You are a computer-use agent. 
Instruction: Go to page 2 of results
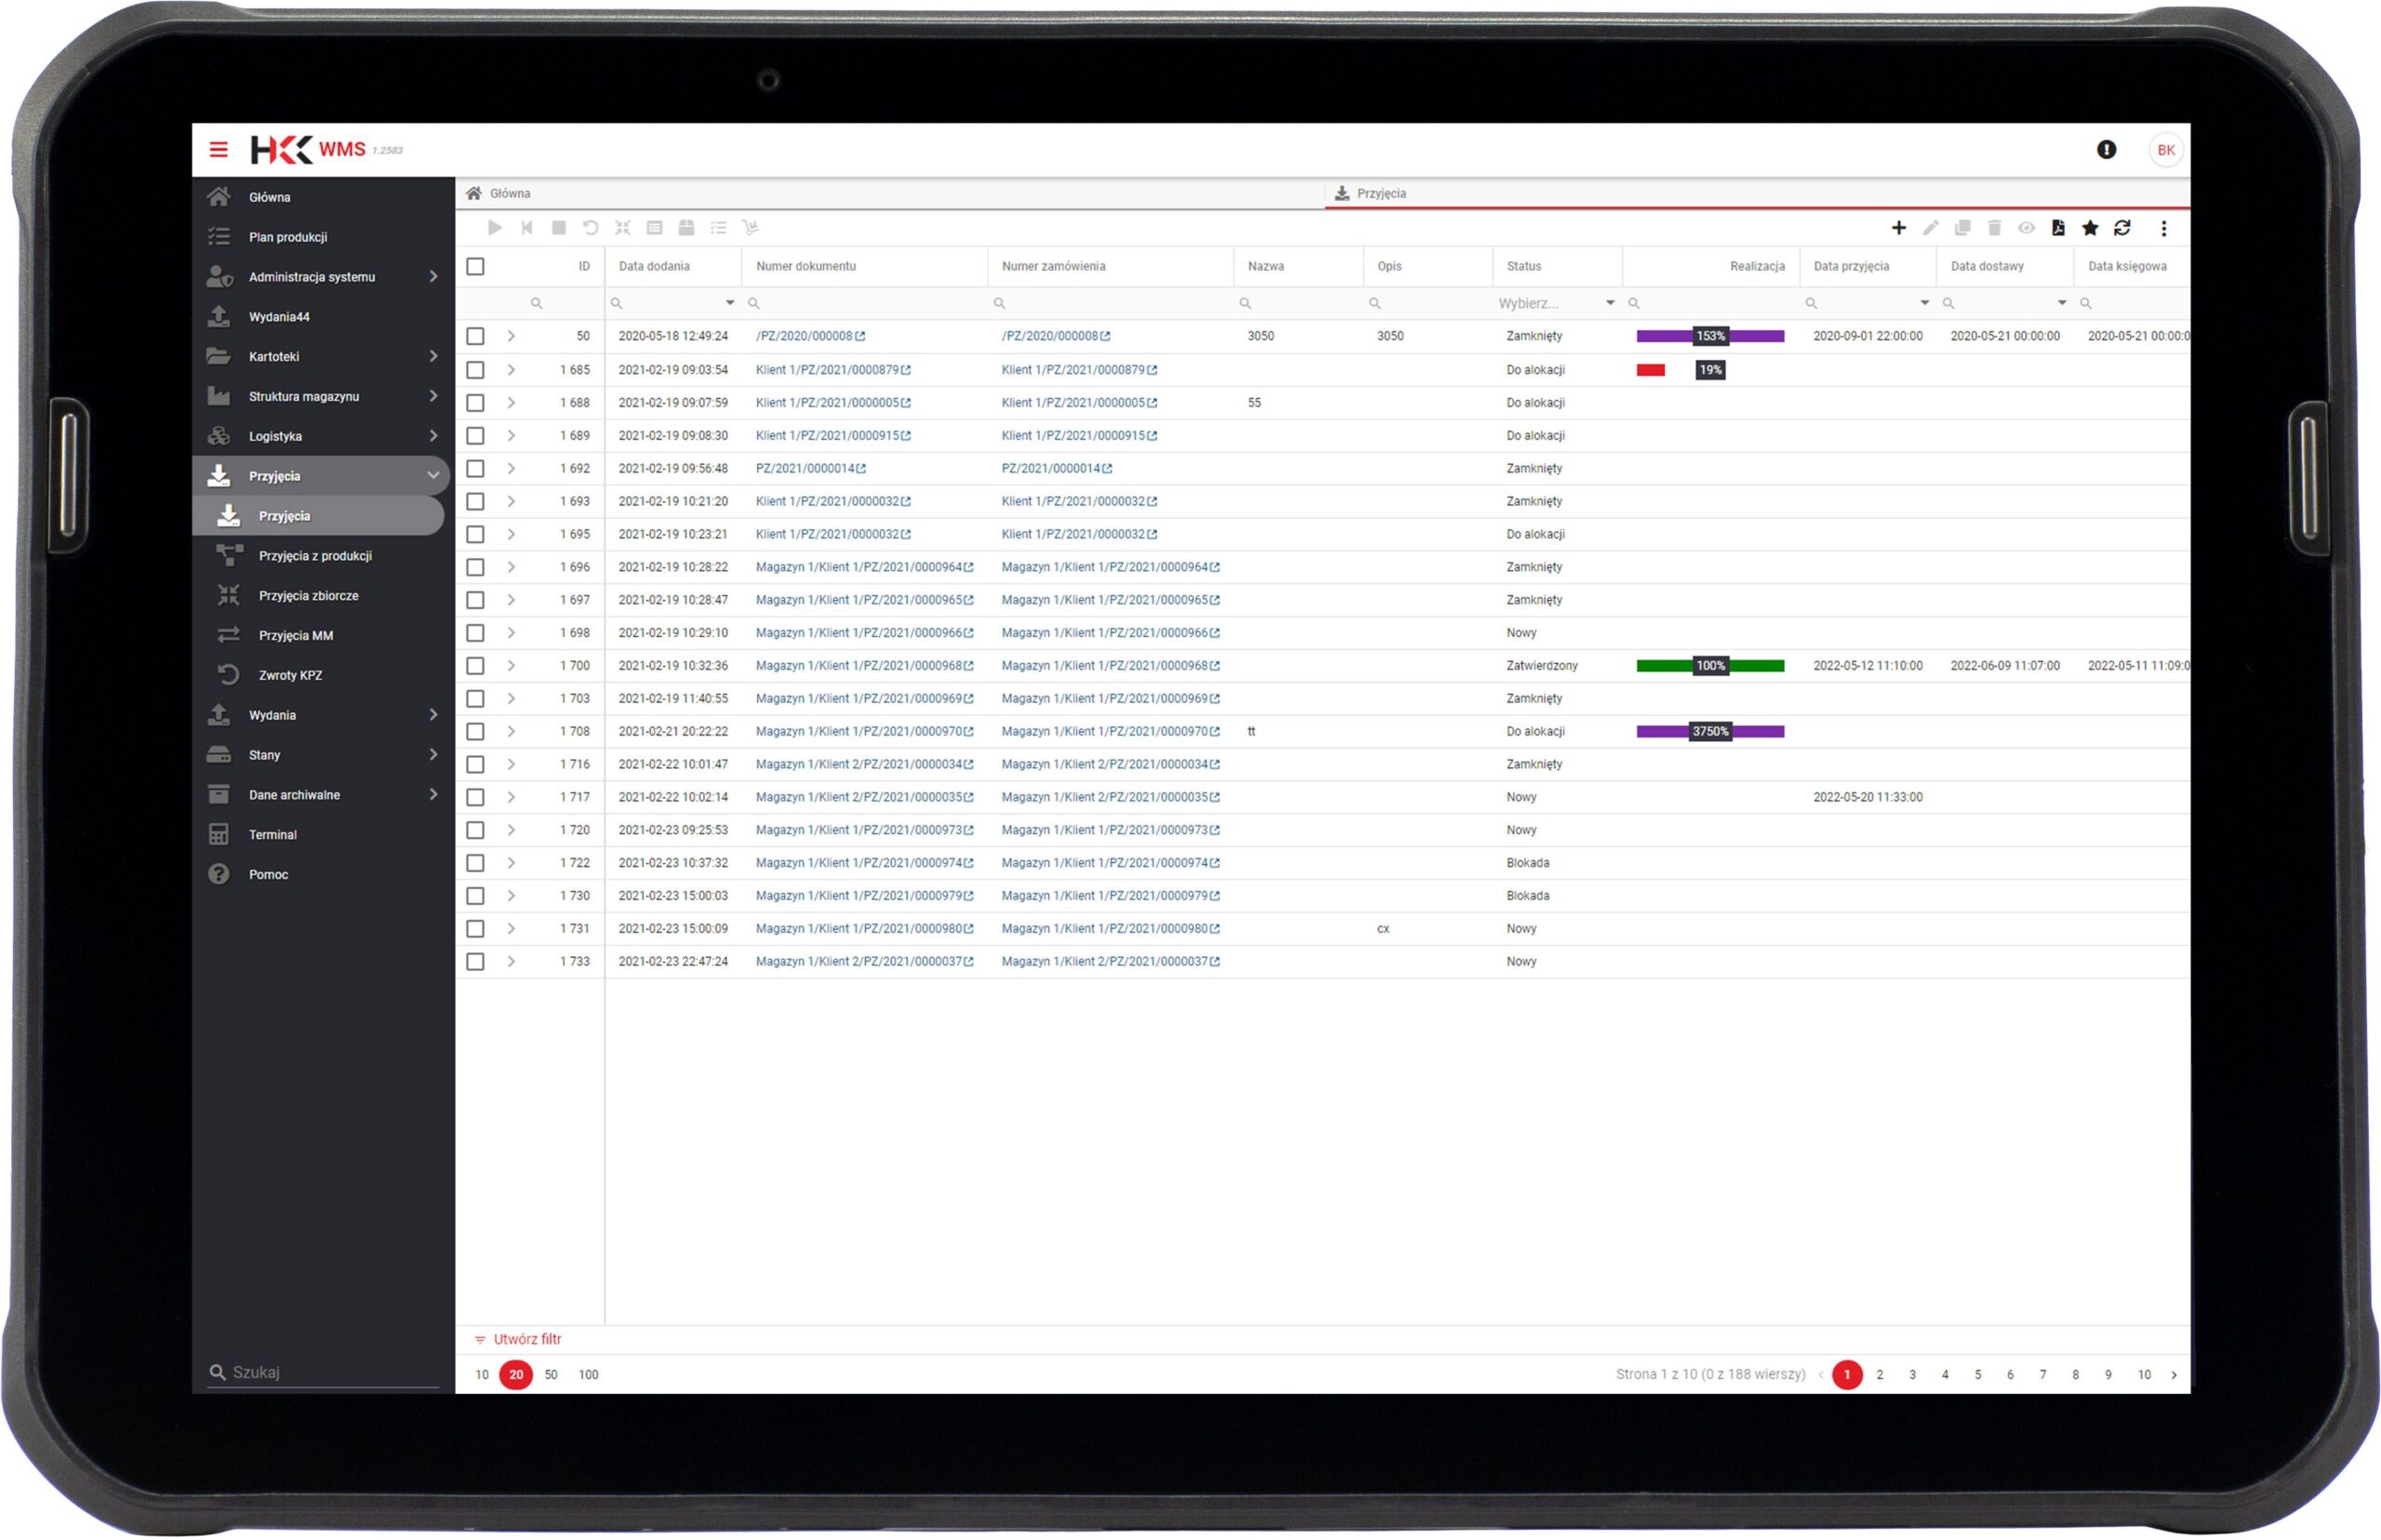(1879, 1375)
